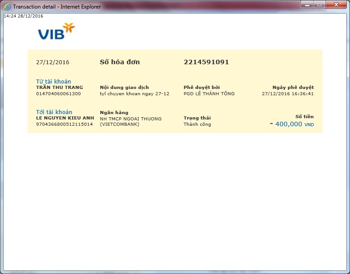
Task: Maximize the Transaction detail window
Action: (x=319, y=5)
